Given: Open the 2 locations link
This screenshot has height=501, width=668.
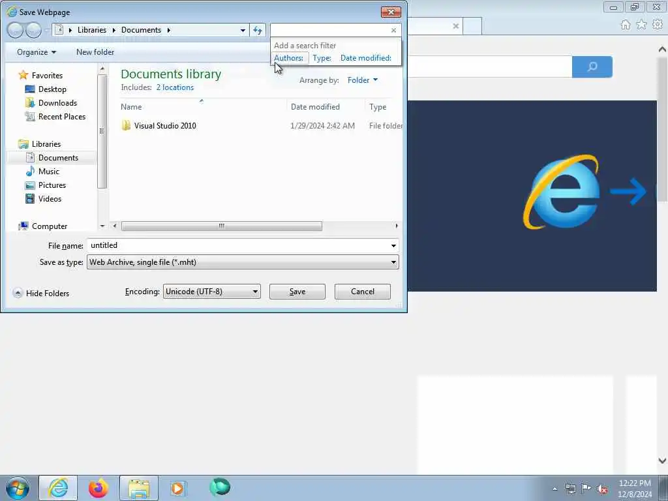Looking at the screenshot, I should click(x=175, y=87).
